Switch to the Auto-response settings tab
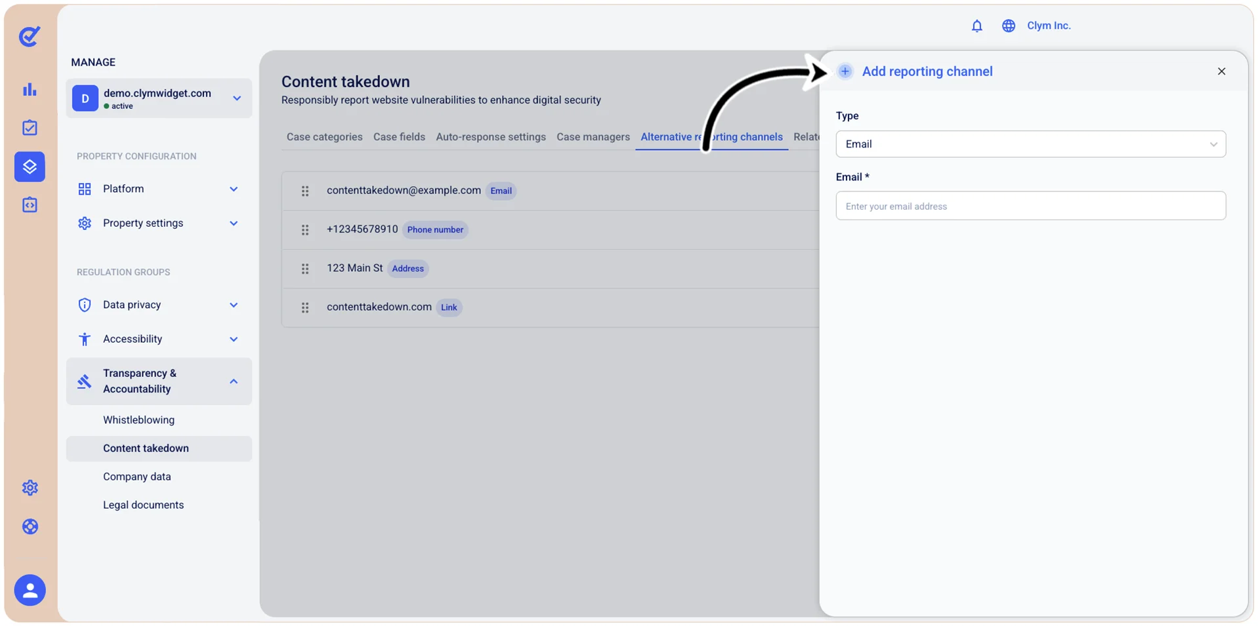The image size is (1258, 626). (x=491, y=137)
